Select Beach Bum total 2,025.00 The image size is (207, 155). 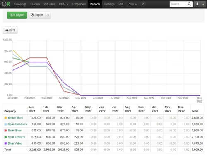click(x=197, y=118)
